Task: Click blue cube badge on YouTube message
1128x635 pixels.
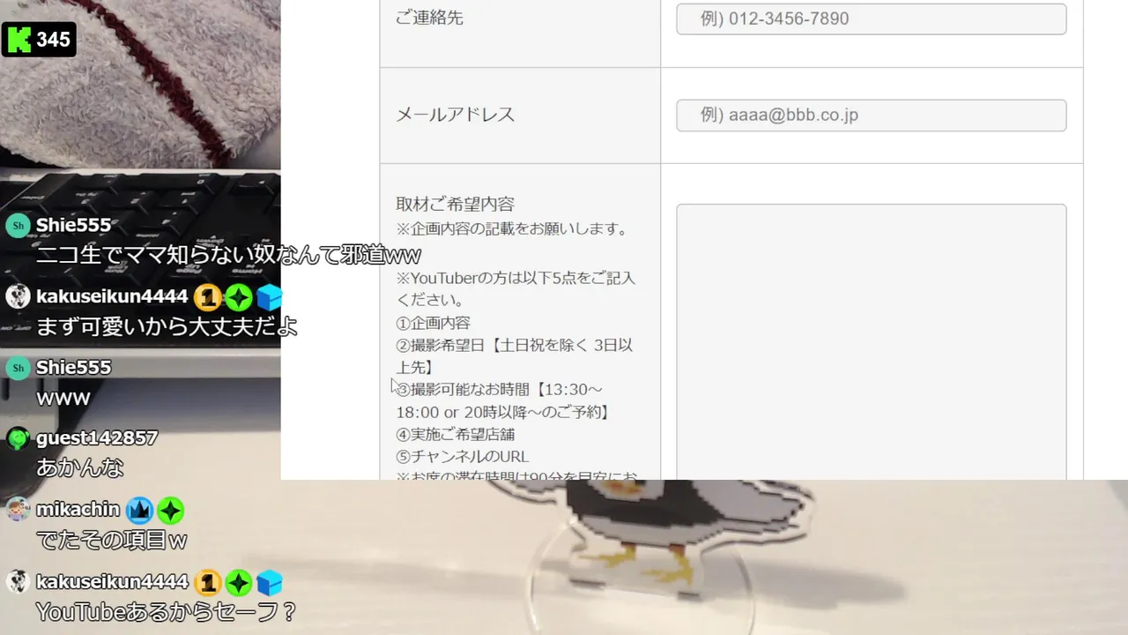Action: [x=269, y=582]
